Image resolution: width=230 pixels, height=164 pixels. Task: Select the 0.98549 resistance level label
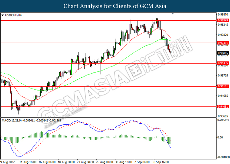coord(223,20)
